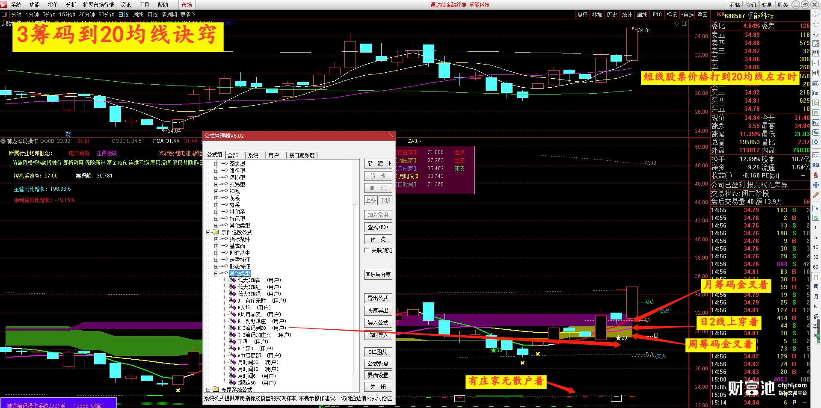Select the H 3筹码到20 formula
The image size is (821, 408).
262,328
